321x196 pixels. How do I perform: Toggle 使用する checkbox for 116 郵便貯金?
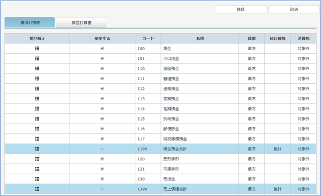[102, 129]
